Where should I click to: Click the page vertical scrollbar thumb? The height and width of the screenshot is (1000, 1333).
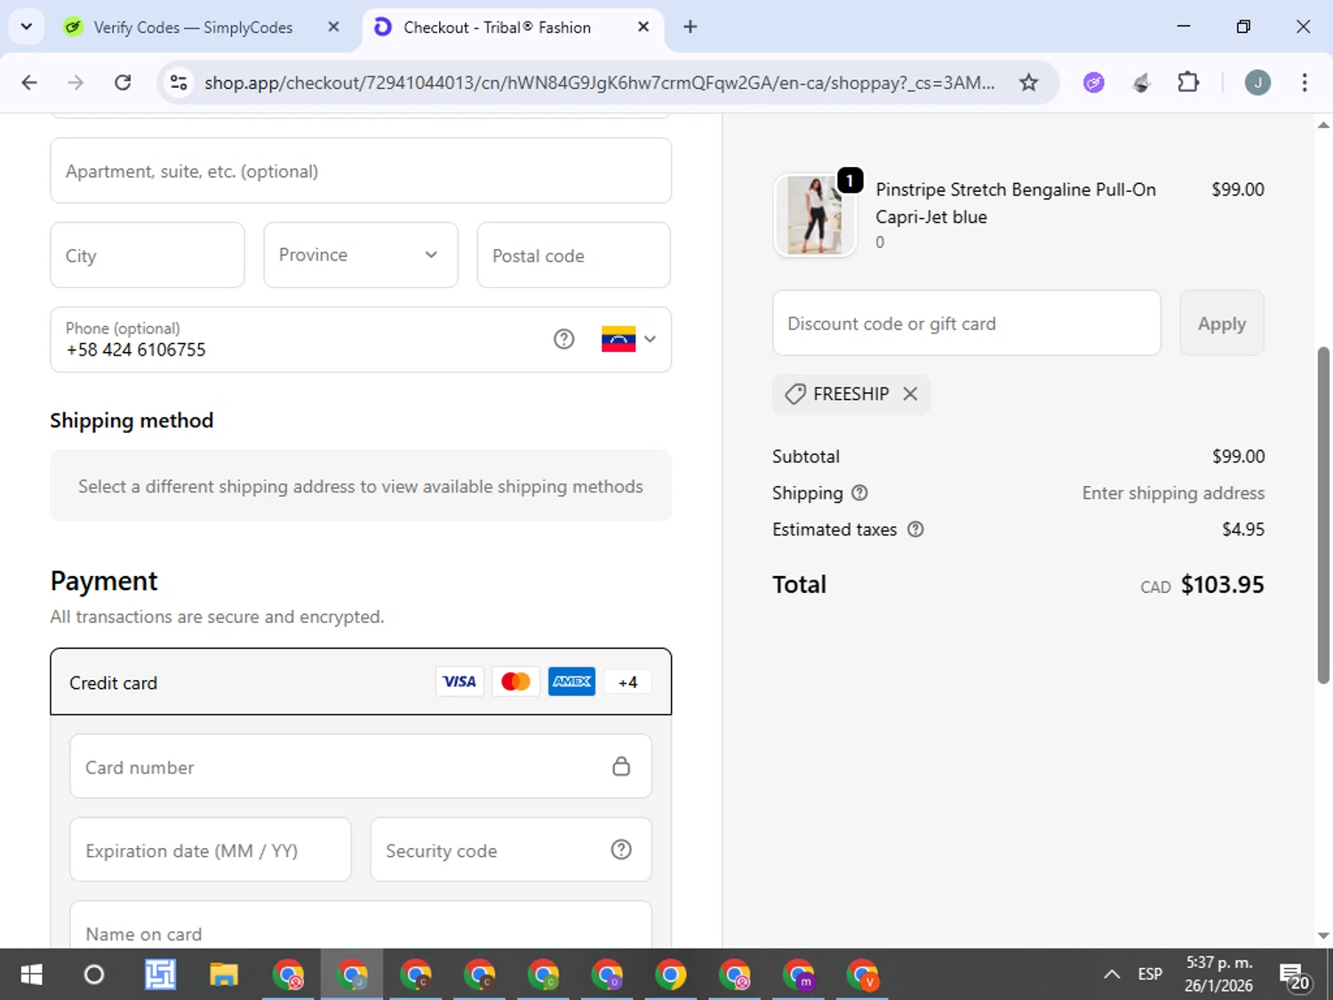[x=1323, y=516]
